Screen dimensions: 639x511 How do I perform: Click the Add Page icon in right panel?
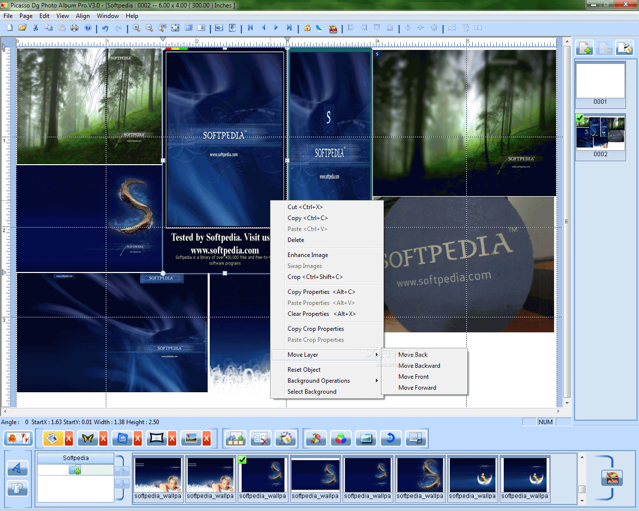(585, 48)
